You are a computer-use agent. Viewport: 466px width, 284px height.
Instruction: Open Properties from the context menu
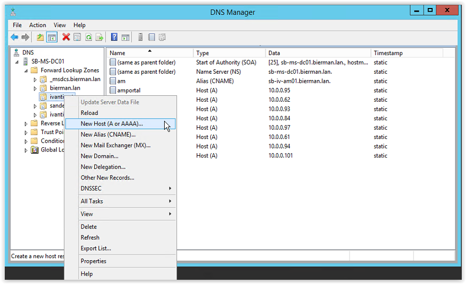(120, 261)
